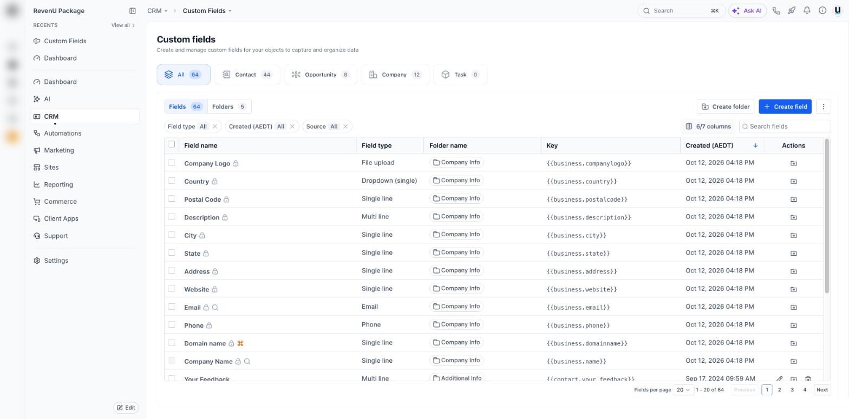
Task: Open the phone dialer icon
Action: pos(776,11)
